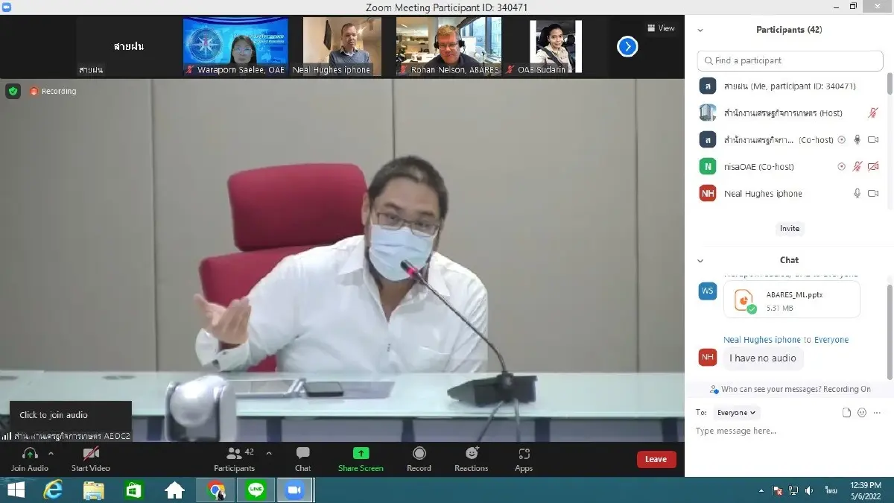Click the Invite button
This screenshot has height=503, width=894.
tap(789, 229)
